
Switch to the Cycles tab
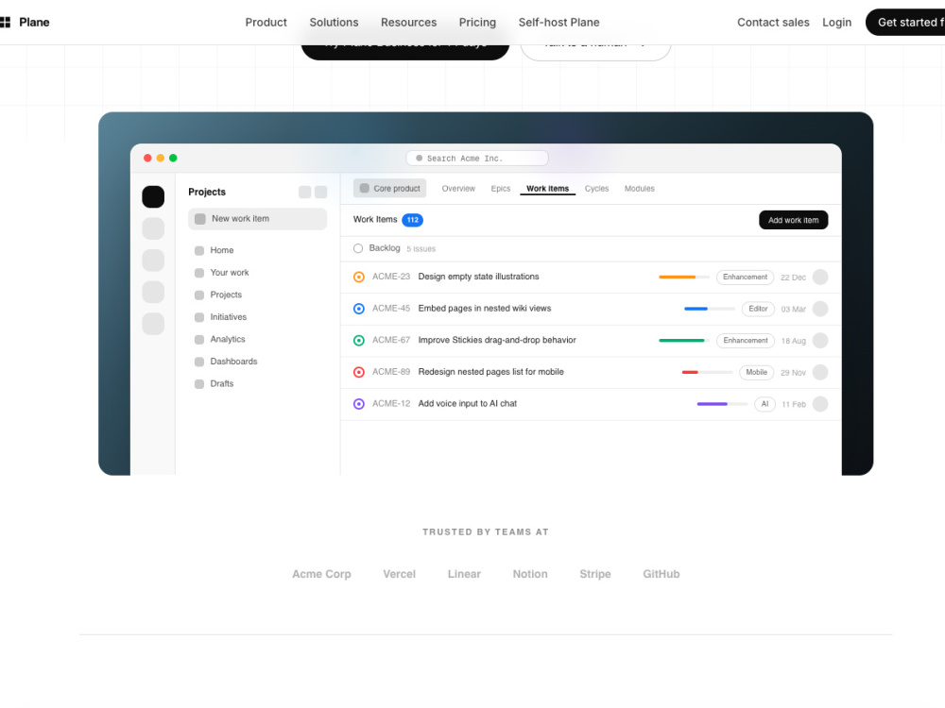point(596,189)
